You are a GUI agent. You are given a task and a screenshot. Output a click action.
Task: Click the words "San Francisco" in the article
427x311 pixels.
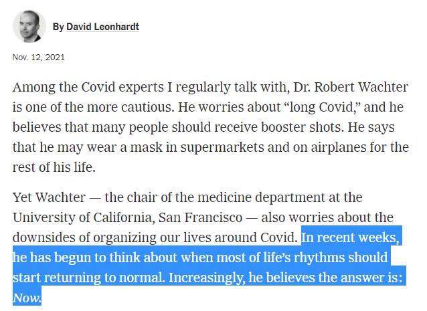point(200,217)
